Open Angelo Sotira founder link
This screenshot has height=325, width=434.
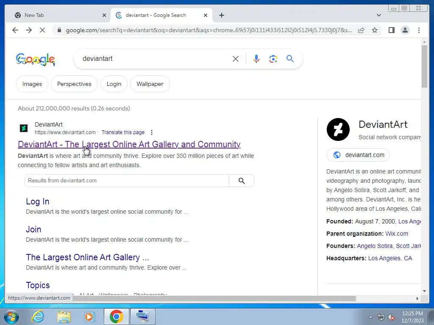tap(375, 246)
